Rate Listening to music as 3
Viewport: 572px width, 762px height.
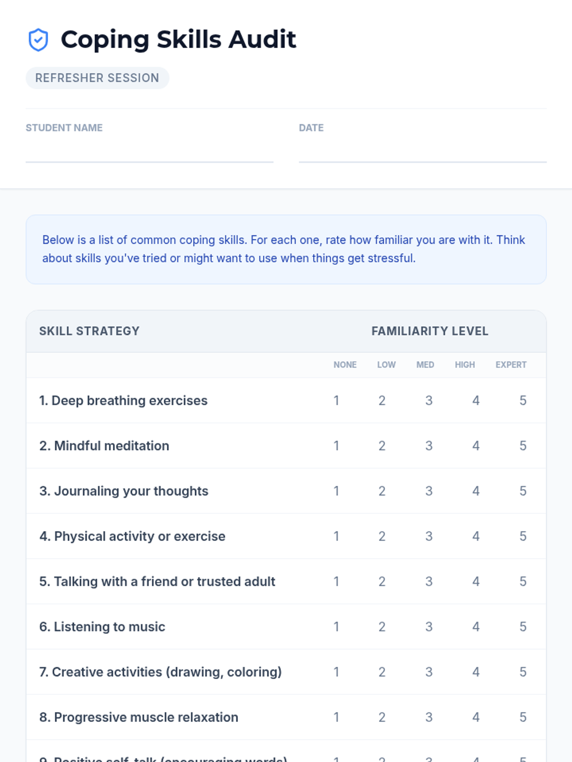(429, 627)
